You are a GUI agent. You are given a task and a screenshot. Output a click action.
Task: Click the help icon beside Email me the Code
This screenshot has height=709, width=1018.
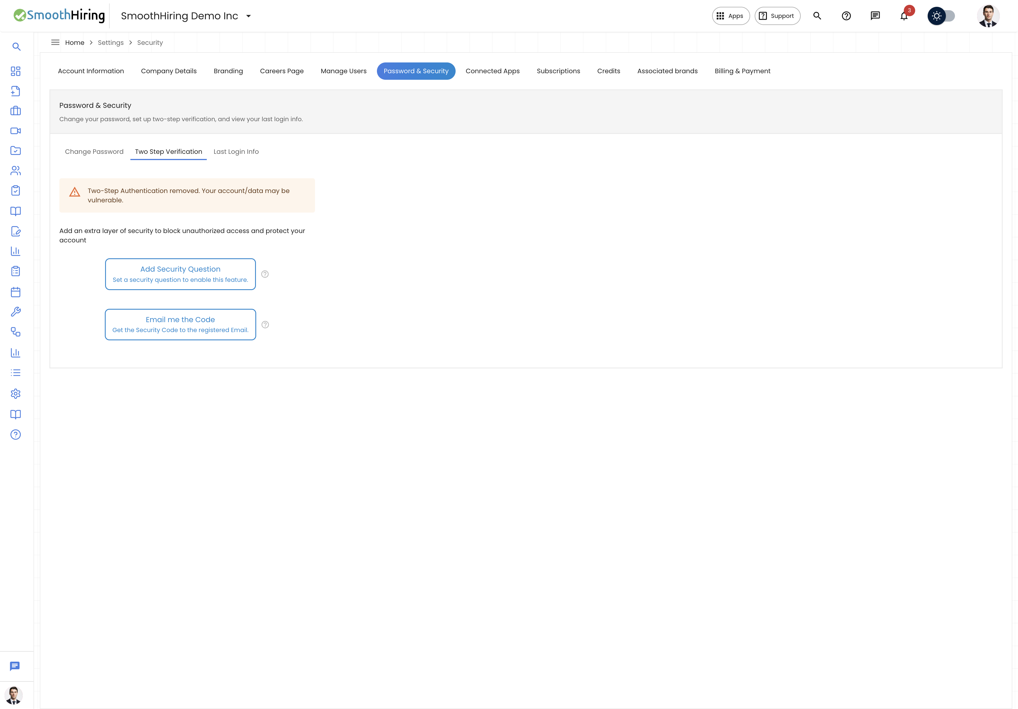265,325
